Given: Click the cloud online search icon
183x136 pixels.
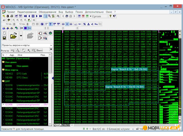Looking at the screenshot, I should [50, 33].
